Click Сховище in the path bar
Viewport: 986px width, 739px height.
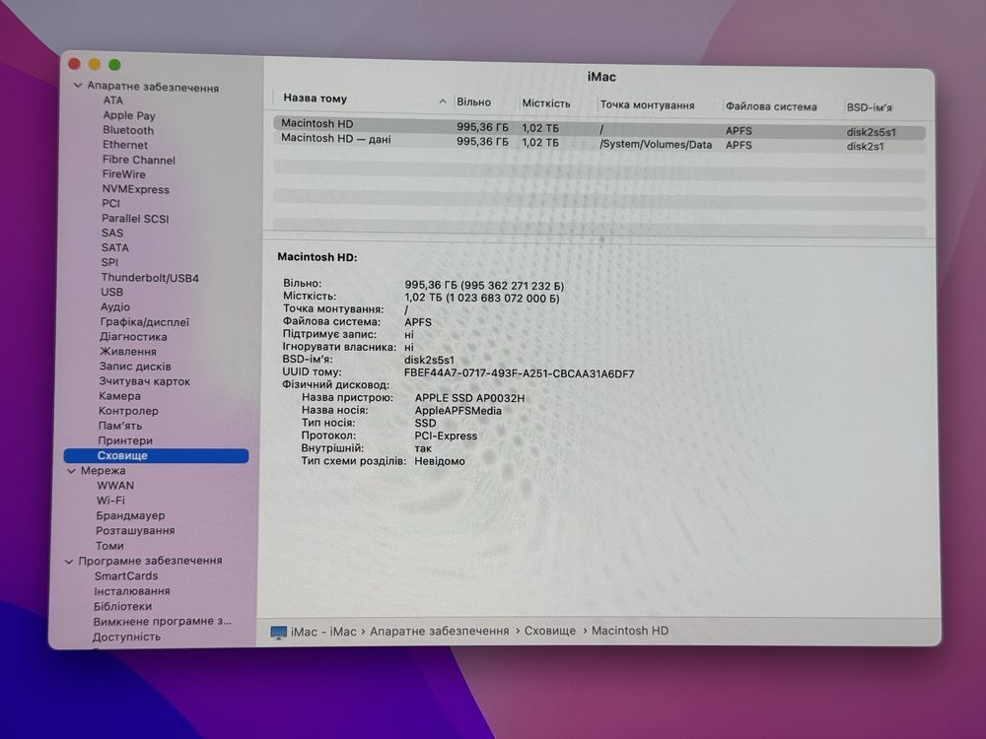(x=549, y=631)
